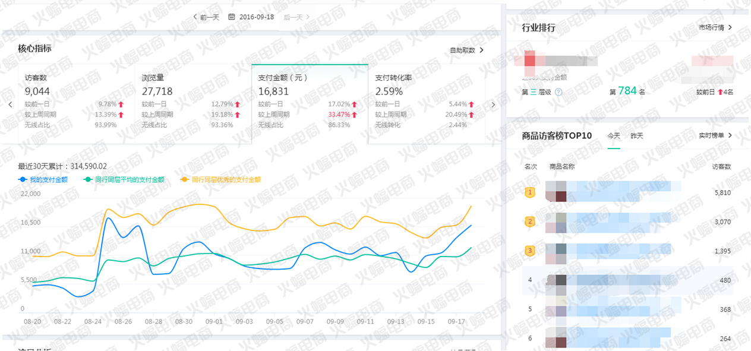Click 较前日 4名 rank change text
This screenshot has width=751, height=351.
[714, 92]
